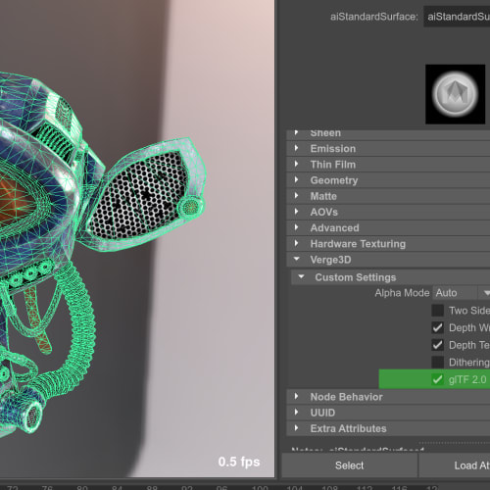Viewport: 490px width, 490px height.
Task: Click the Alpha Mode label
Action: tap(402, 293)
